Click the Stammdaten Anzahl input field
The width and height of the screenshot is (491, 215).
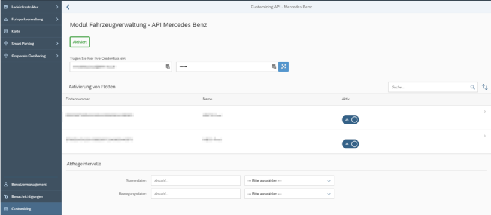pyautogui.click(x=196, y=180)
